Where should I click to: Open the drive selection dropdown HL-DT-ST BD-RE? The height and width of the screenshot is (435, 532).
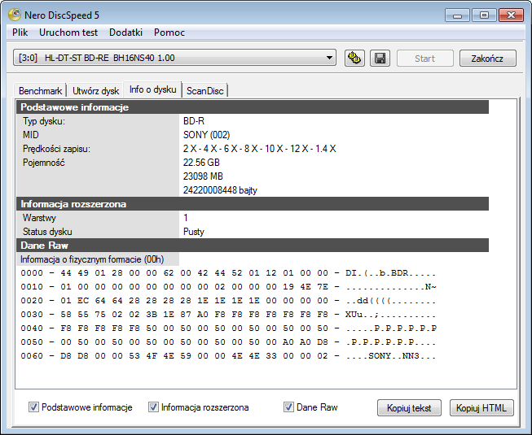(174, 58)
